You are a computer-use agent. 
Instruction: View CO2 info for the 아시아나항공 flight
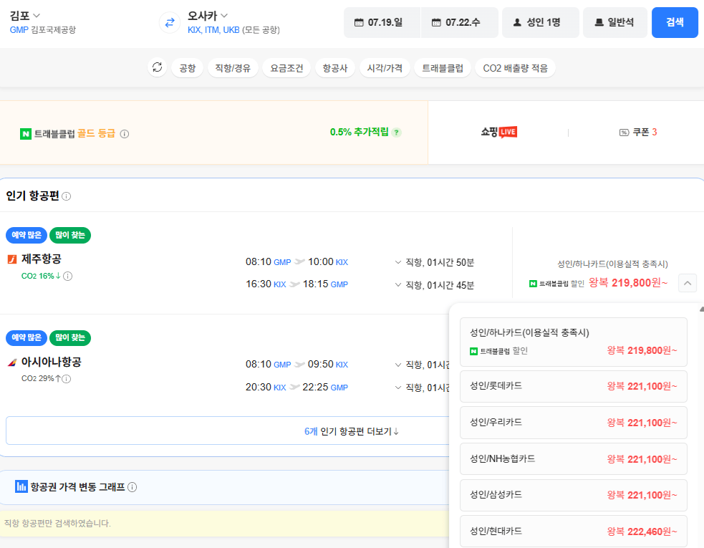66,379
